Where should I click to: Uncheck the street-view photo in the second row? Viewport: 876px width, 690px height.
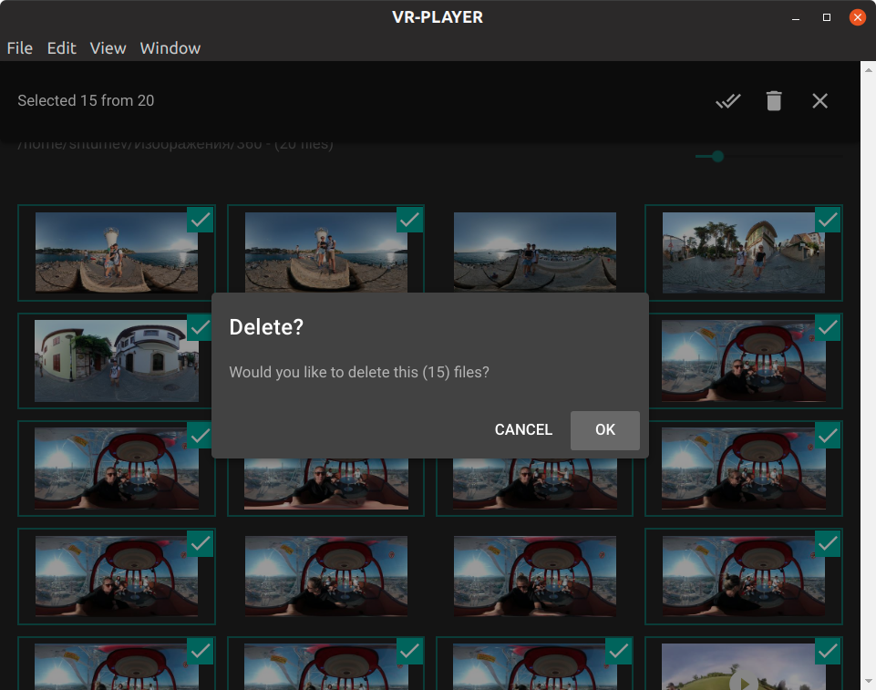click(x=200, y=327)
